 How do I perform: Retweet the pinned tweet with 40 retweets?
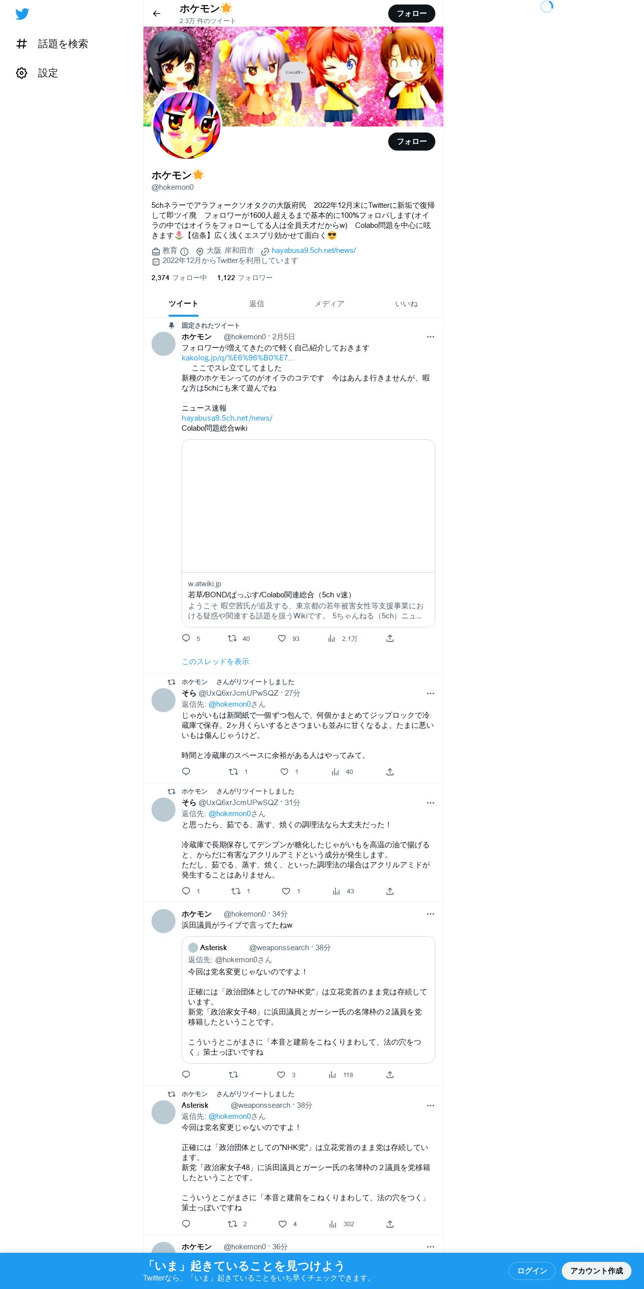(x=232, y=638)
